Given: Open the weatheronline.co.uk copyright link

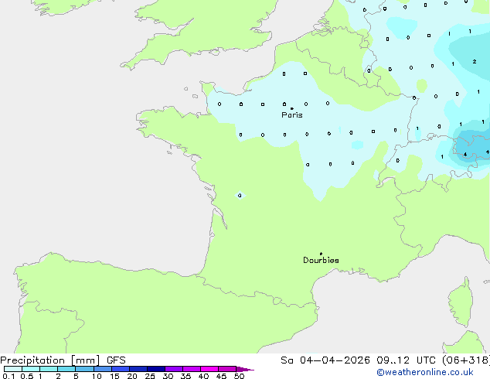Looking at the screenshot, I should (x=425, y=372).
